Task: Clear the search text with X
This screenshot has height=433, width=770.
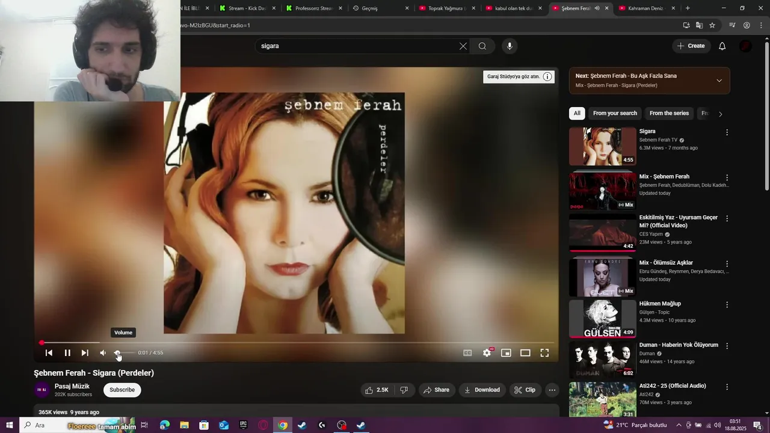Action: coord(463,46)
